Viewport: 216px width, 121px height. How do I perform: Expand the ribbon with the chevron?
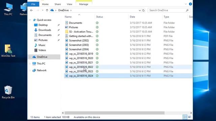click(186, 4)
